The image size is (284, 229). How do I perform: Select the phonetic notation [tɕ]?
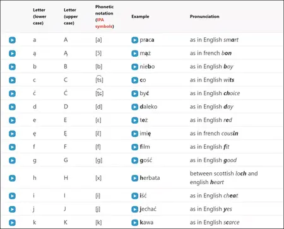[100, 93]
